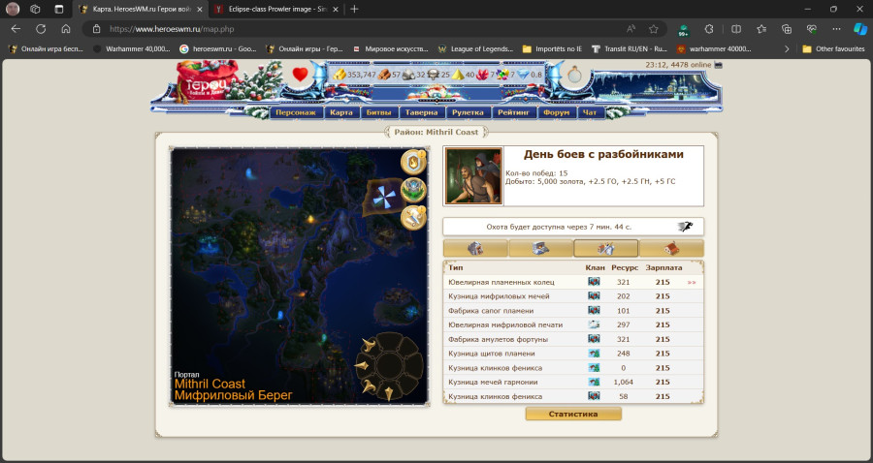Click the Зарплата column header
The width and height of the screenshot is (873, 463).
pyautogui.click(x=663, y=267)
